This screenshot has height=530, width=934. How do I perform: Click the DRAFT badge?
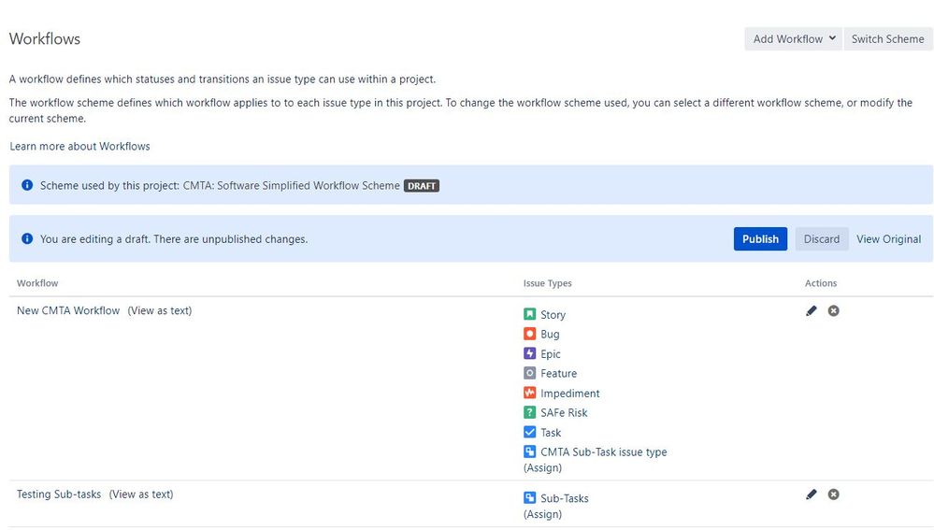[x=422, y=186]
